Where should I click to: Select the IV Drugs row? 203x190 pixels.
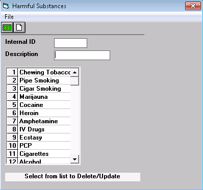coord(44,129)
